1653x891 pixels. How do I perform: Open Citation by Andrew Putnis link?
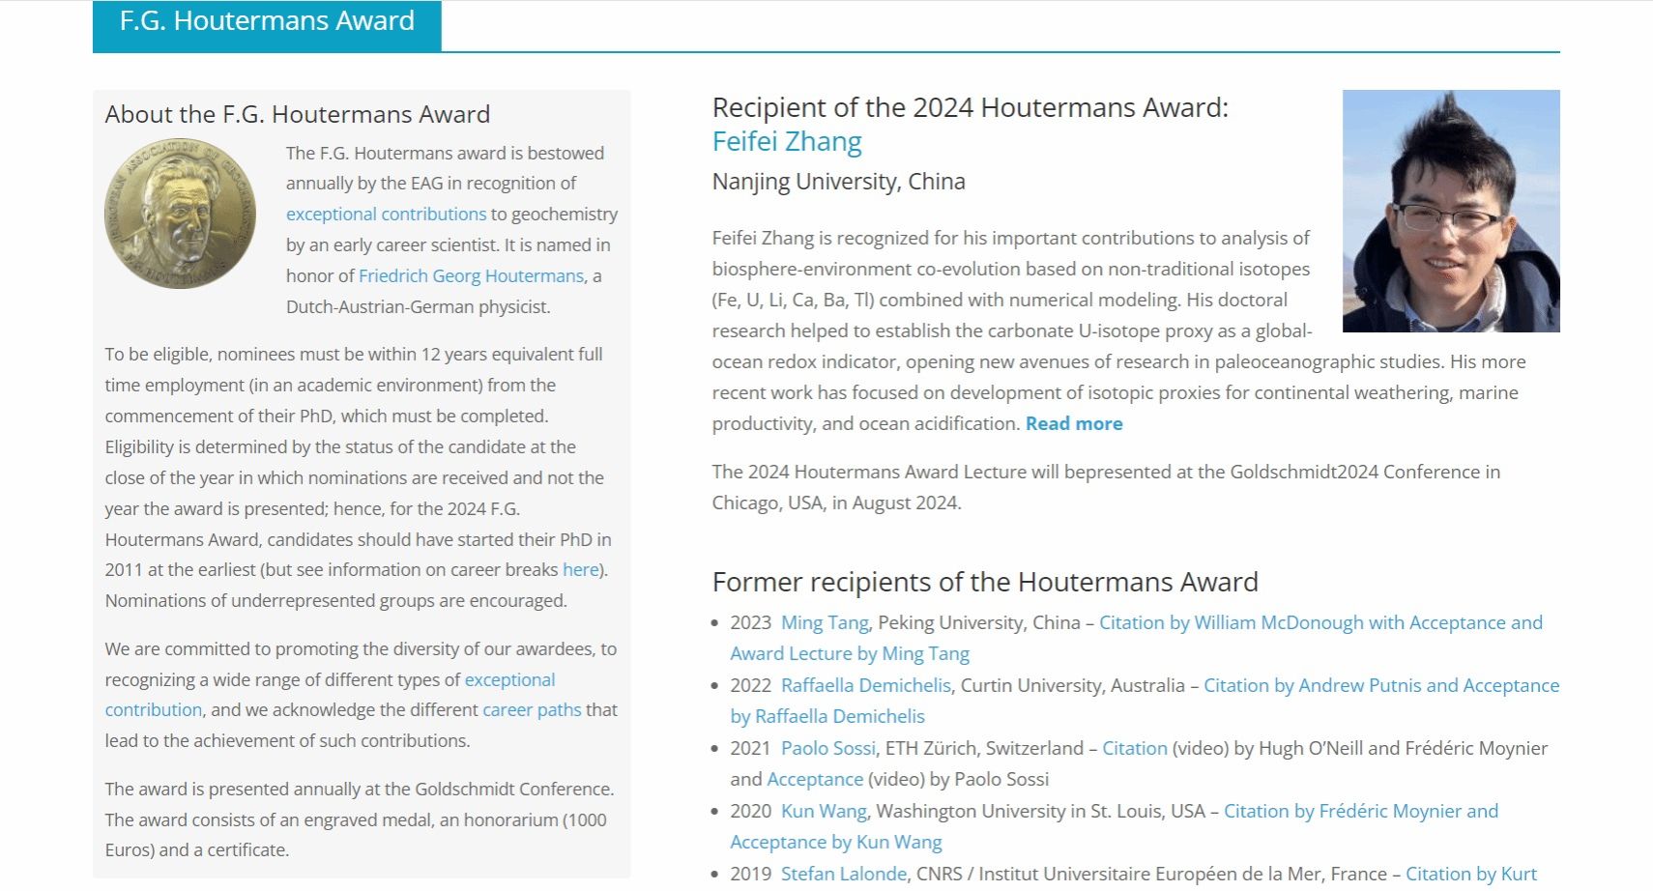1380,686
